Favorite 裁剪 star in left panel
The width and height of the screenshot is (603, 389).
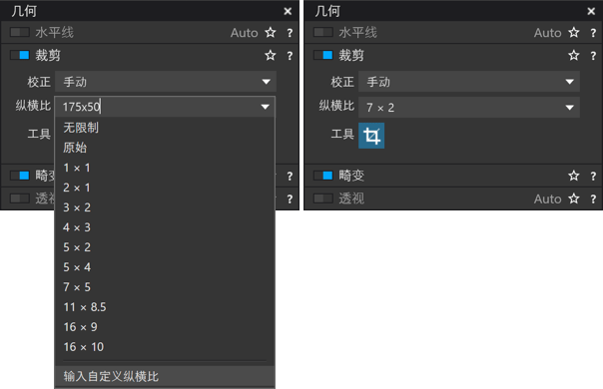point(271,55)
